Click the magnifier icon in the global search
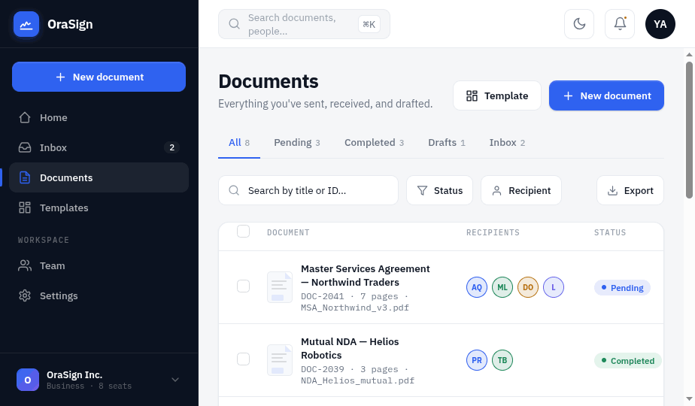The height and width of the screenshot is (406, 695). (234, 24)
